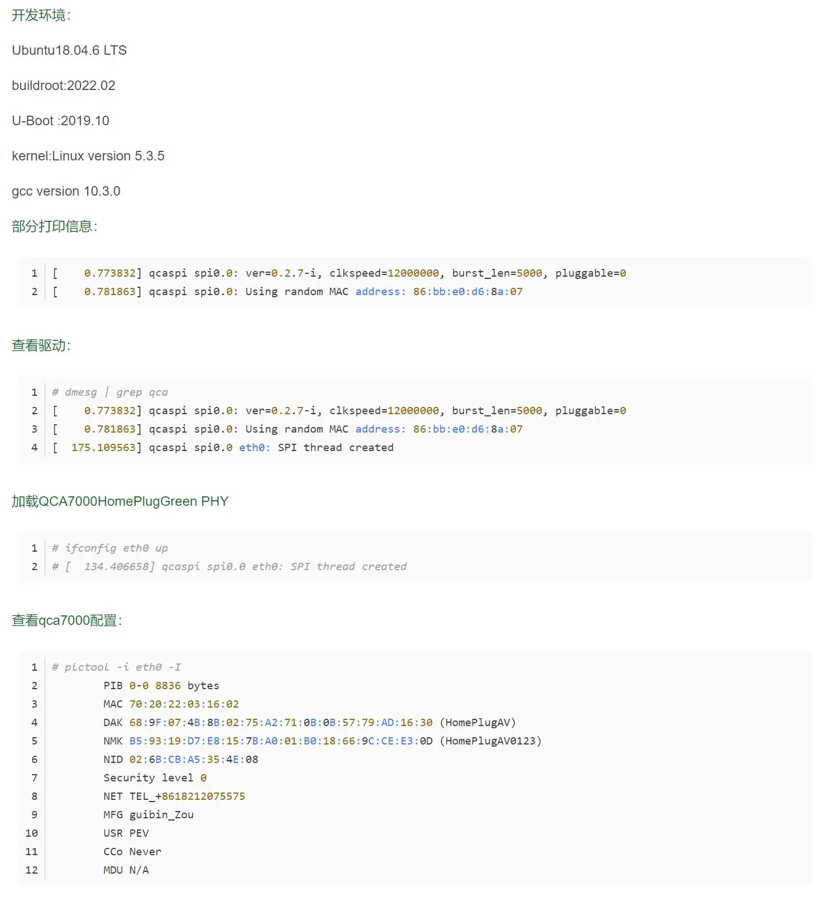Click the NET TEL_+8618212075575 line
Screen dimensions: 822x901
[x=174, y=796]
